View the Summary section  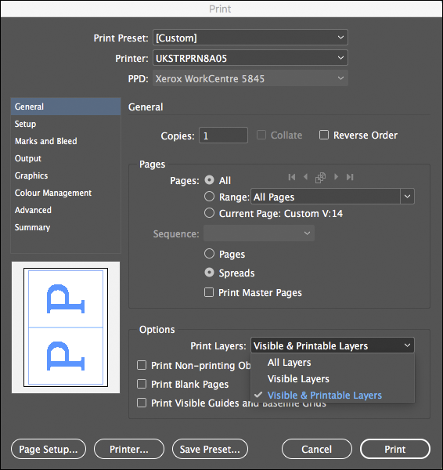point(66,227)
